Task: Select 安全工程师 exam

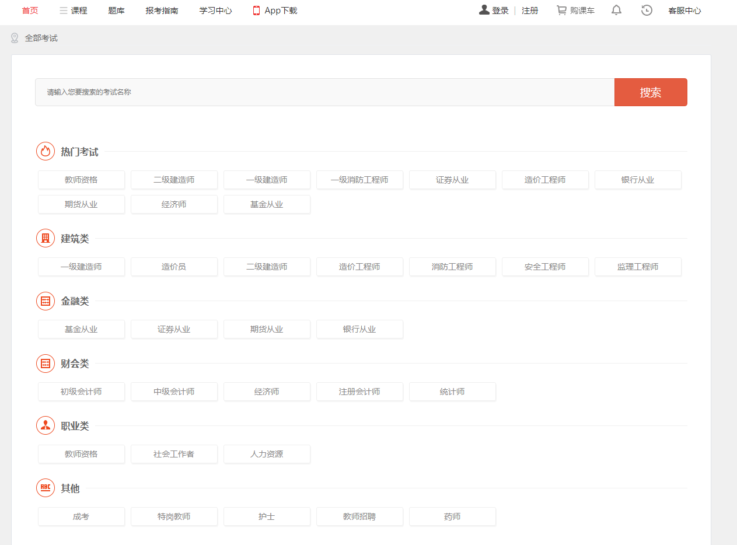Action: [545, 267]
